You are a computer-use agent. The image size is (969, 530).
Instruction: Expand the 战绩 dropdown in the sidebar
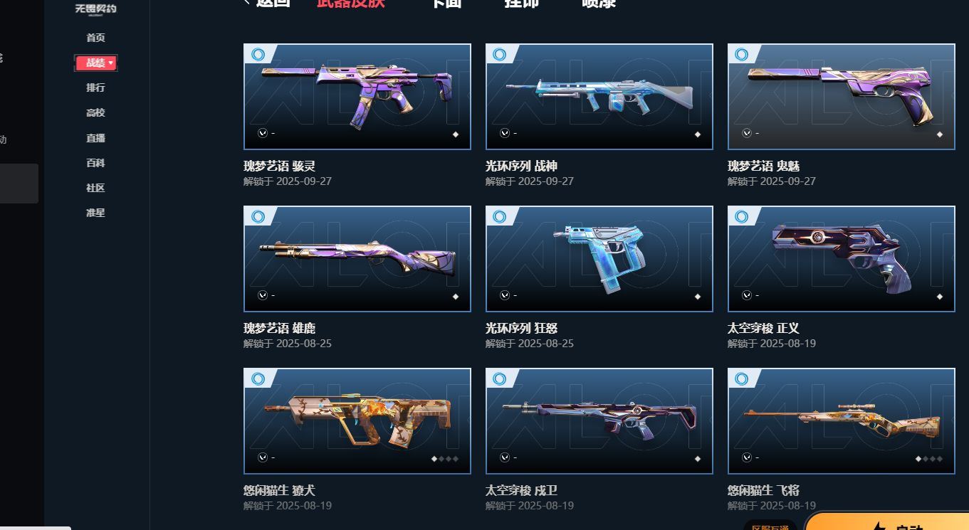click(96, 63)
